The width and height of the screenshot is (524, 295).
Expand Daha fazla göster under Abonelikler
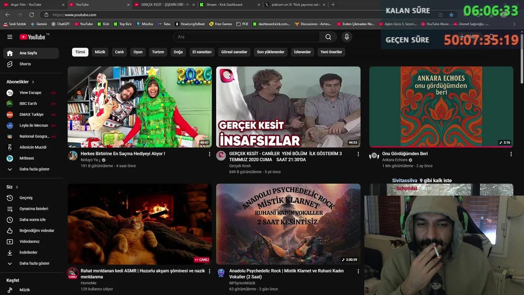click(31, 169)
